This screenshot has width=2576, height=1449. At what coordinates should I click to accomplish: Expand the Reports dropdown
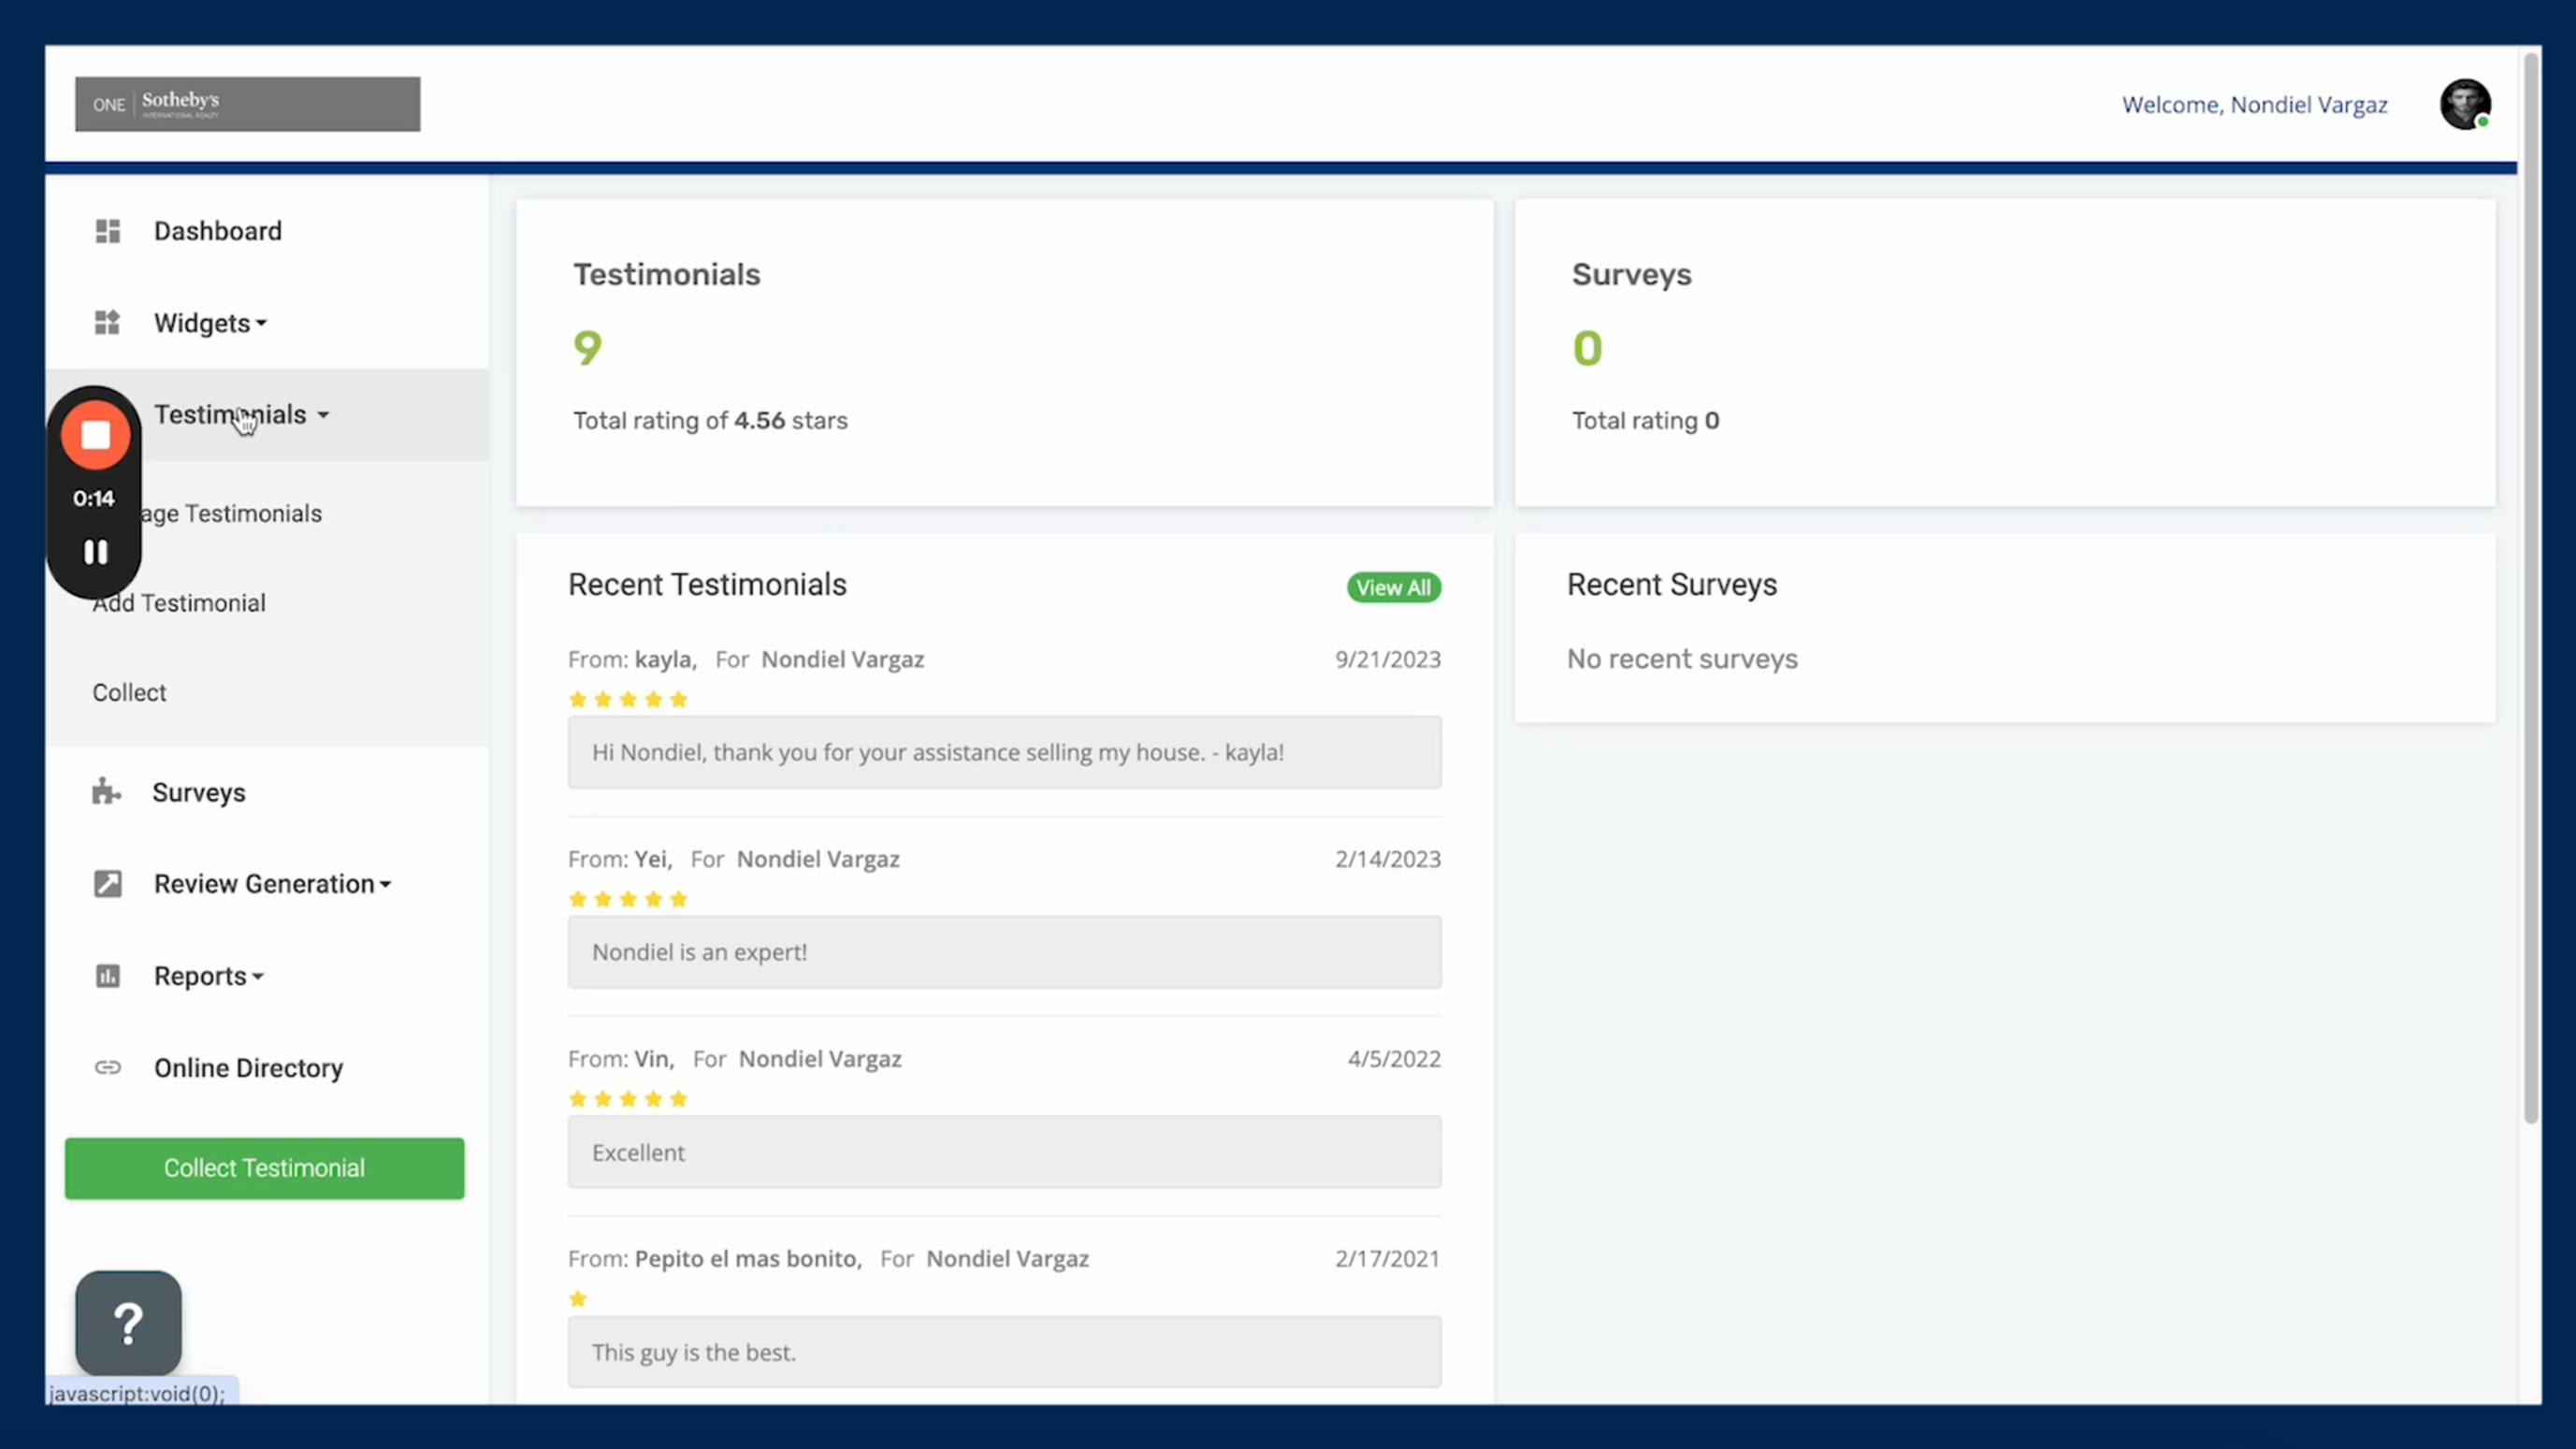click(208, 976)
